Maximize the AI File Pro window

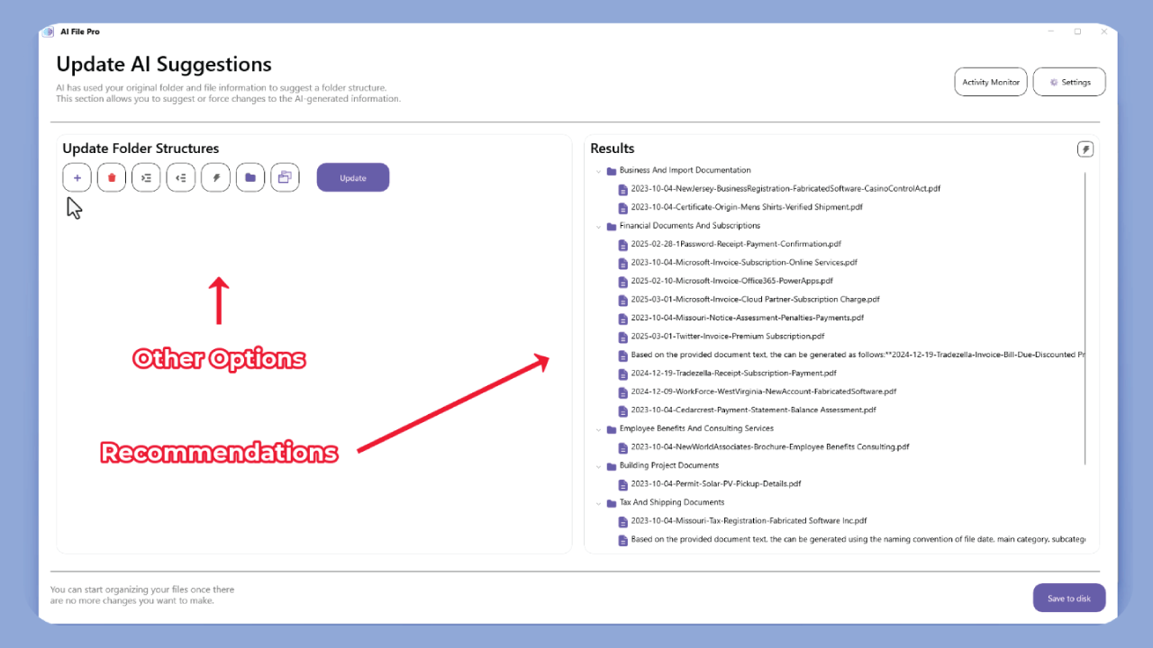pos(1077,31)
